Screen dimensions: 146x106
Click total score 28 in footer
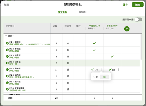click(x=56, y=98)
